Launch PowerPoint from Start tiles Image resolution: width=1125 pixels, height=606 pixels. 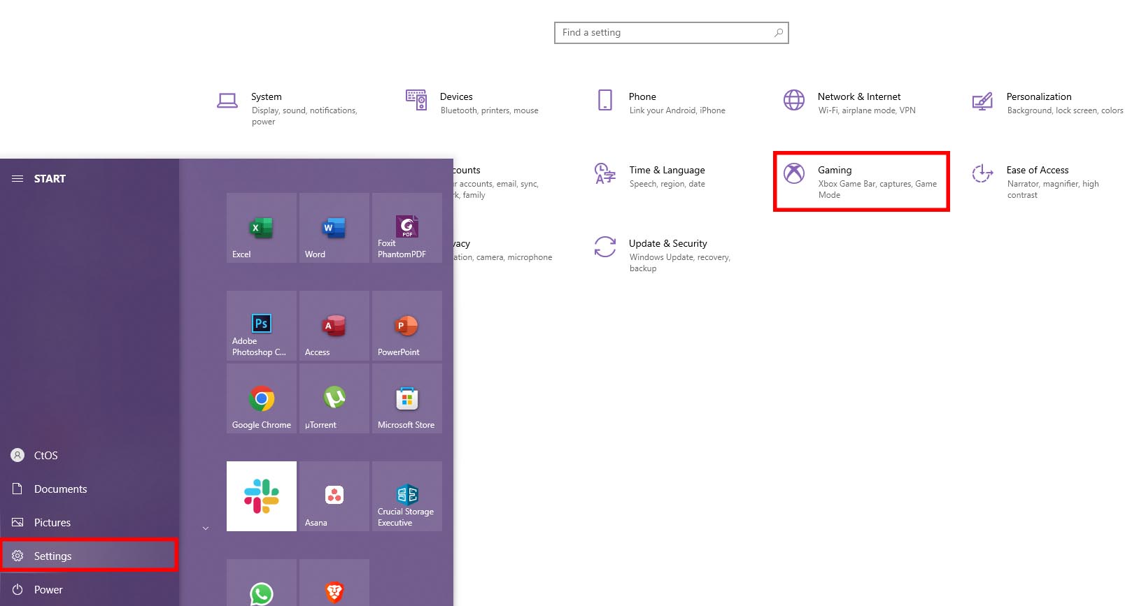point(406,326)
